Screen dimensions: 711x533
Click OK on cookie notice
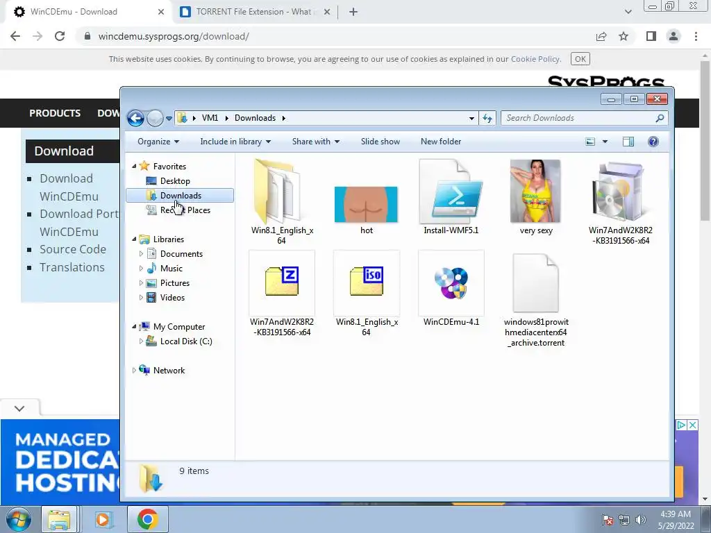coord(580,59)
